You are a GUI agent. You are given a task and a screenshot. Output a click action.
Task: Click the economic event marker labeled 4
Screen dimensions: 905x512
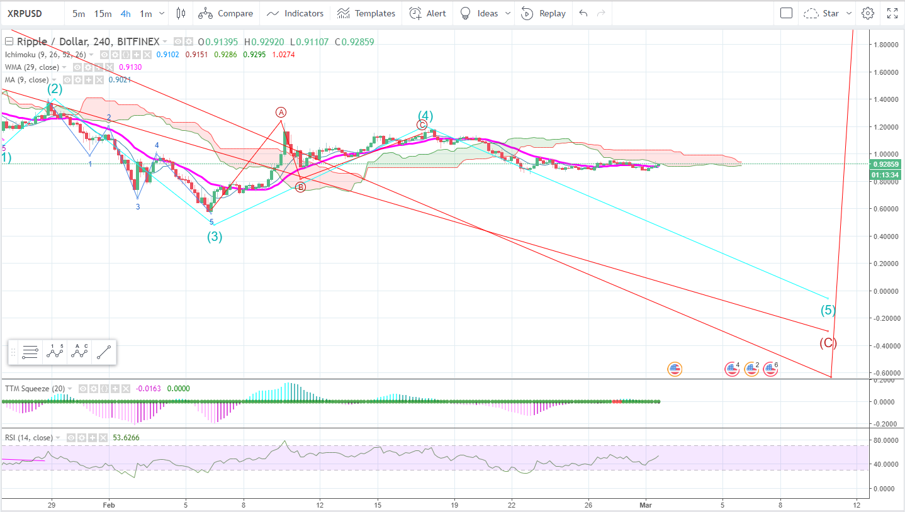pyautogui.click(x=732, y=369)
